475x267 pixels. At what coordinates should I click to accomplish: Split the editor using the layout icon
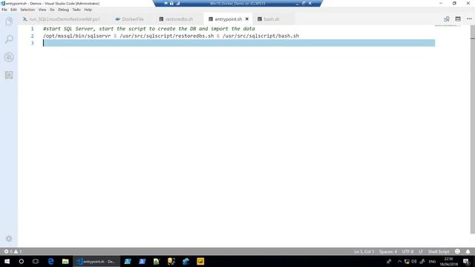pyautogui.click(x=458, y=19)
